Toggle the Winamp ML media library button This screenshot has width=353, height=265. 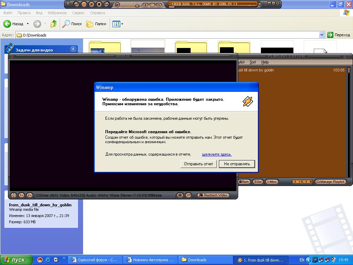click(x=159, y=5)
